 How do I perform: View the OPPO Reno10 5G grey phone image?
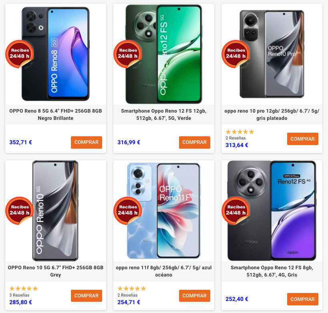click(55, 211)
